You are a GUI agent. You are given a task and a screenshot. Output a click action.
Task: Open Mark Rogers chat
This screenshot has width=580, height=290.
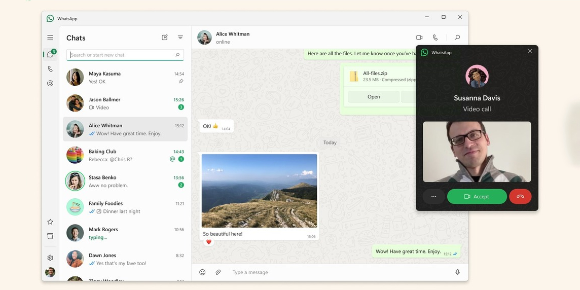(x=125, y=233)
